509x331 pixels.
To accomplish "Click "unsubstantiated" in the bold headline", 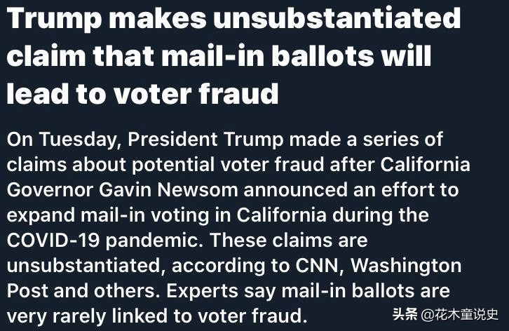I will 337,17.
